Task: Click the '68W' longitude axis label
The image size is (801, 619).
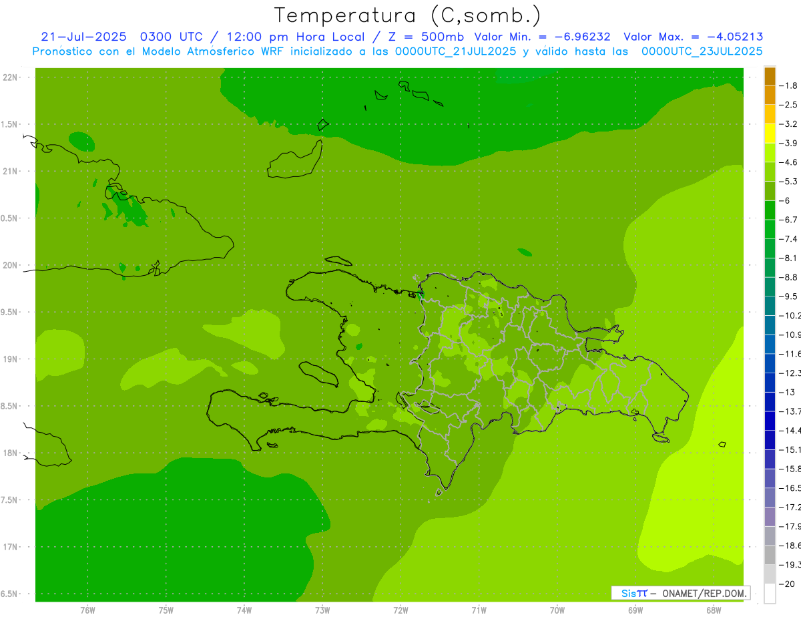Action: (714, 610)
